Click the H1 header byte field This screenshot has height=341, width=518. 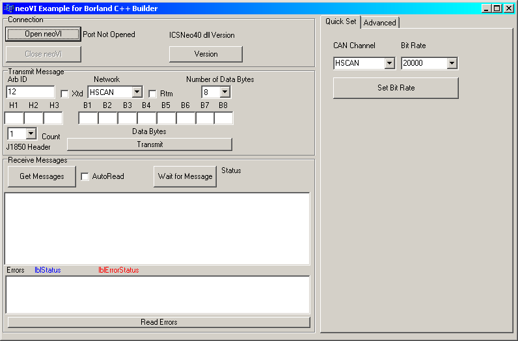(14, 118)
